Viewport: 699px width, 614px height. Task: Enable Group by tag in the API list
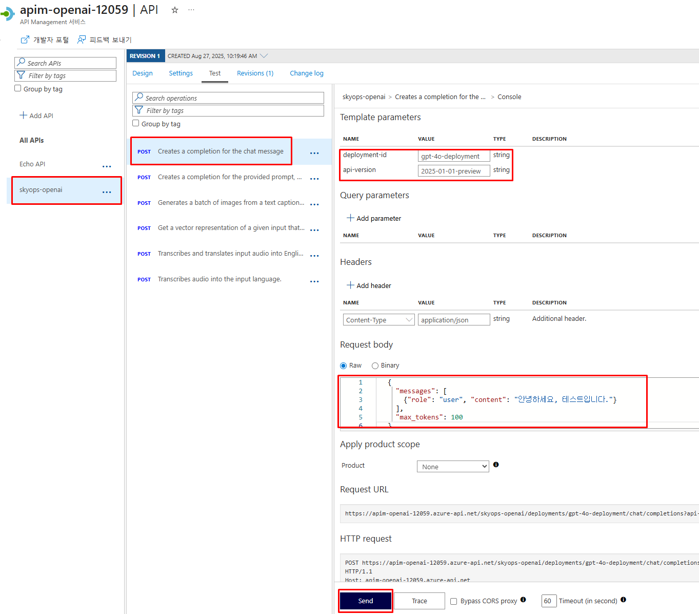point(18,88)
